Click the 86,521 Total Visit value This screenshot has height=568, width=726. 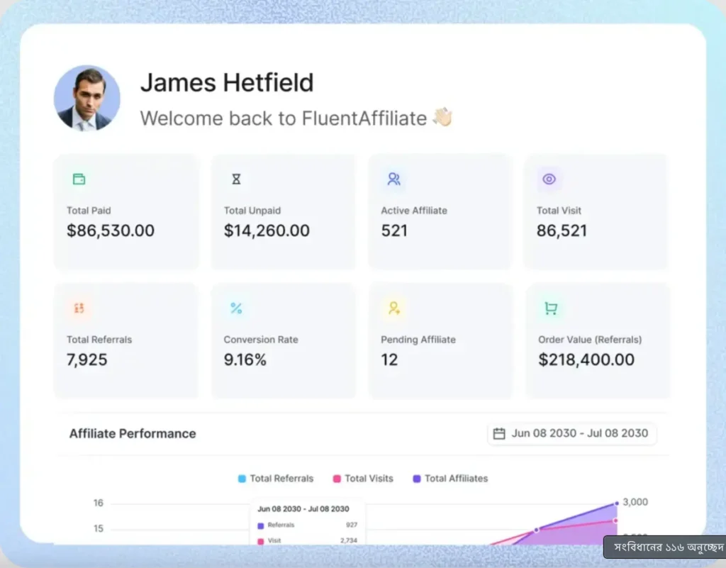(x=562, y=230)
